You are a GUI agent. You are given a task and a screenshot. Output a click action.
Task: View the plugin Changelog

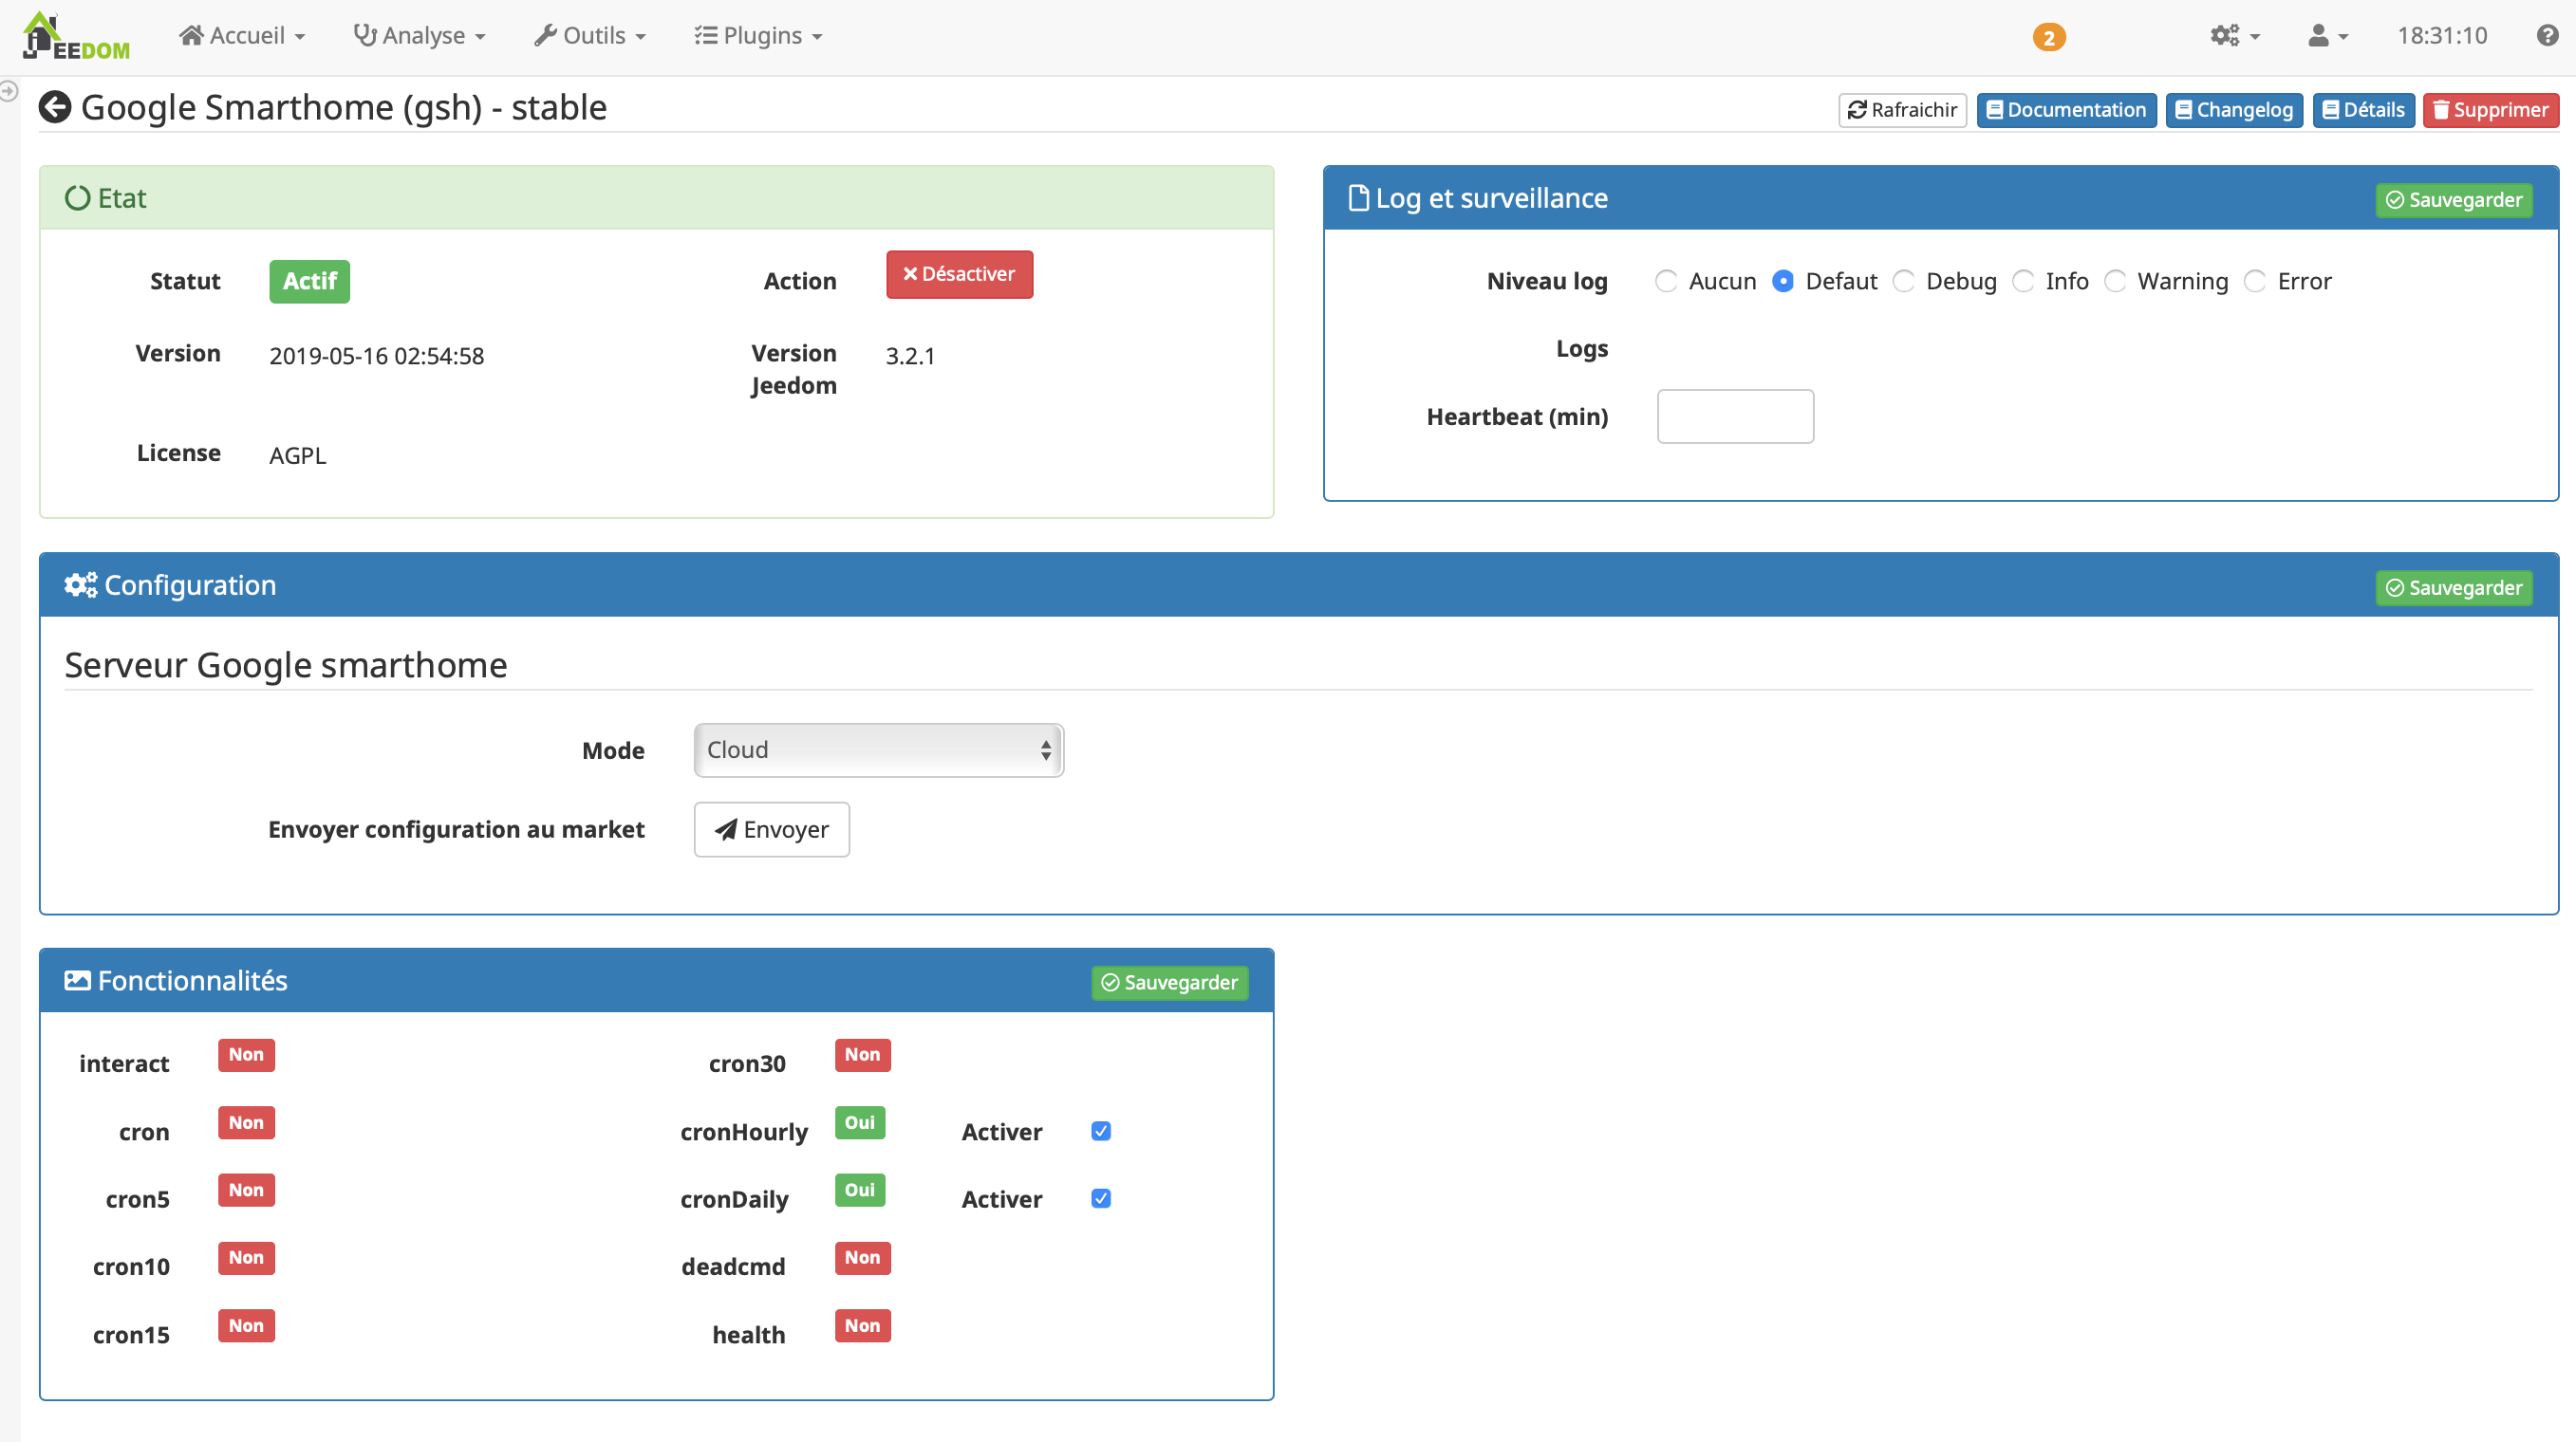(2234, 110)
